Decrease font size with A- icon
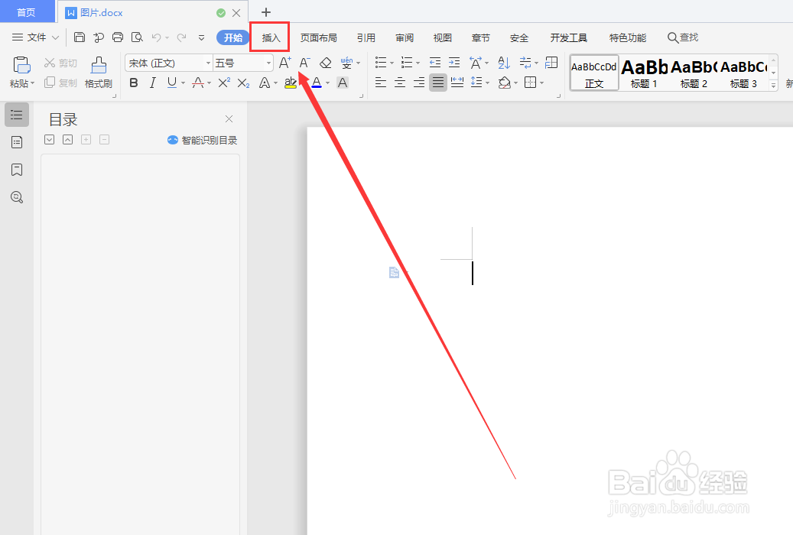The width and height of the screenshot is (793, 535). coord(304,63)
